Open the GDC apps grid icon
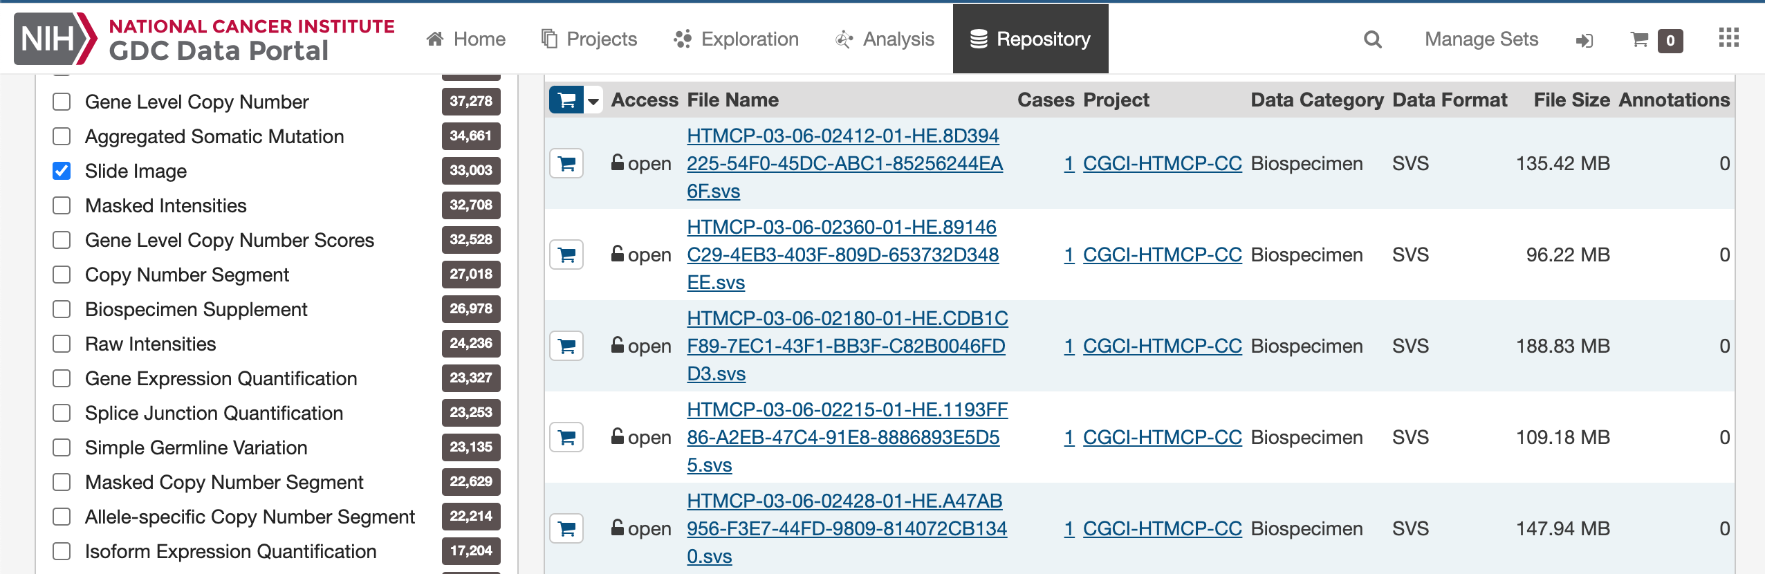1765x574 pixels. click(x=1728, y=38)
